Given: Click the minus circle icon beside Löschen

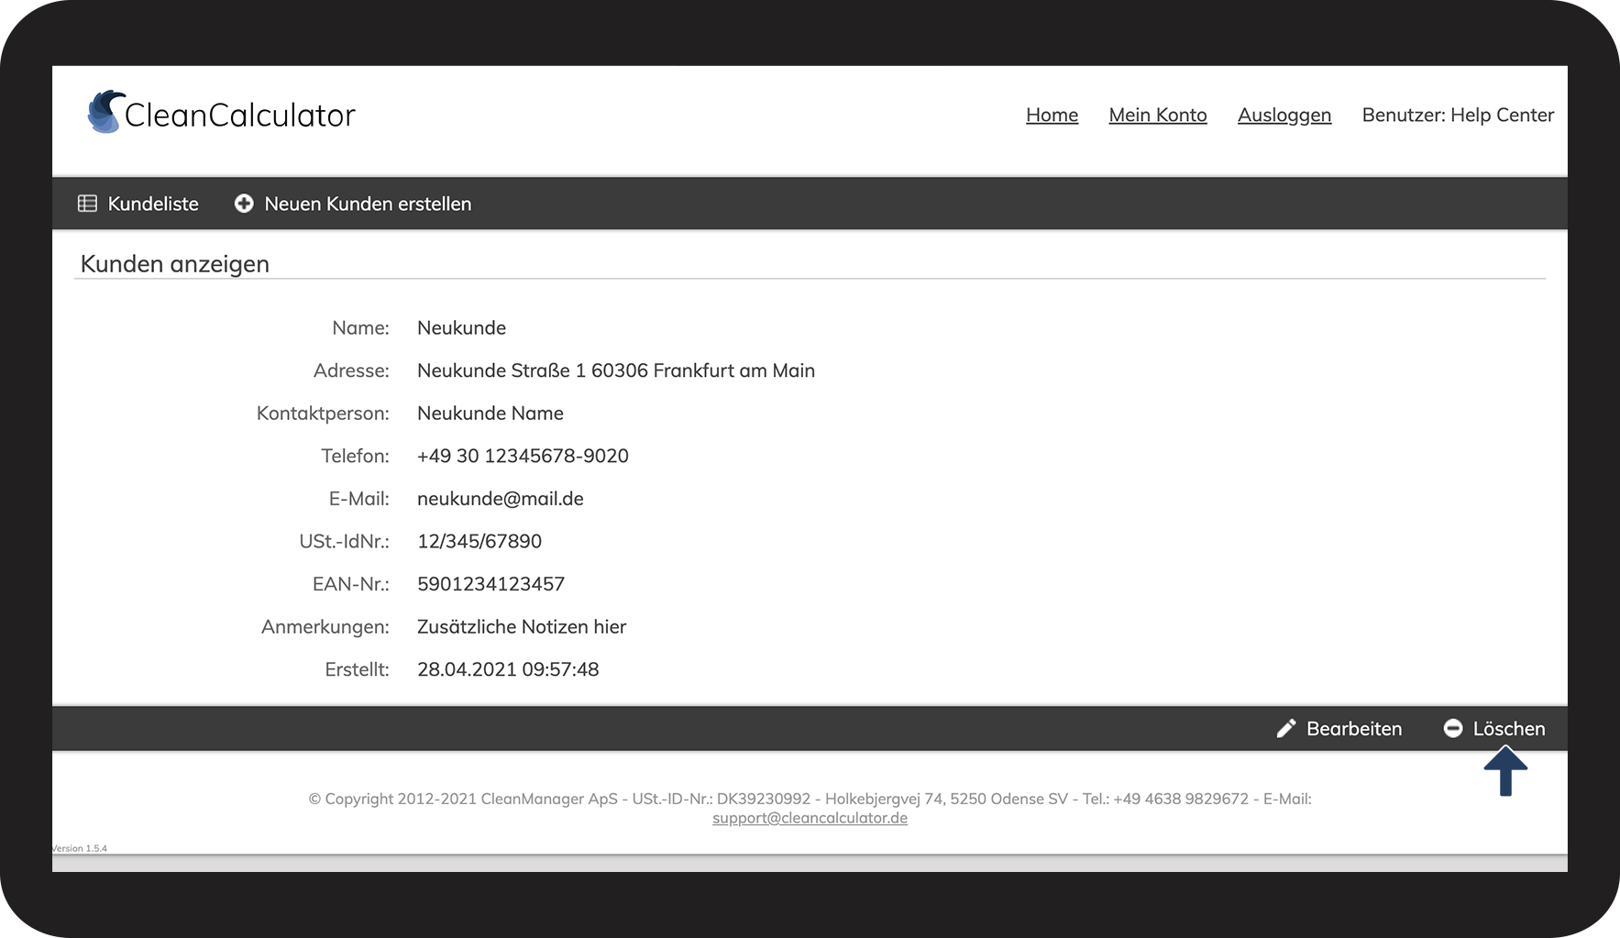Looking at the screenshot, I should pyautogui.click(x=1453, y=728).
